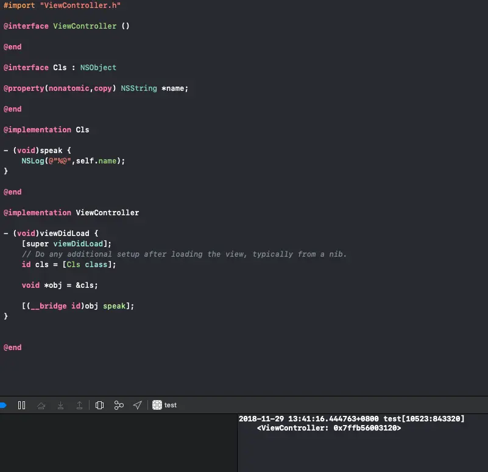Open the Debug View Hierarchy icon
This screenshot has height=472, width=488.
click(99, 405)
